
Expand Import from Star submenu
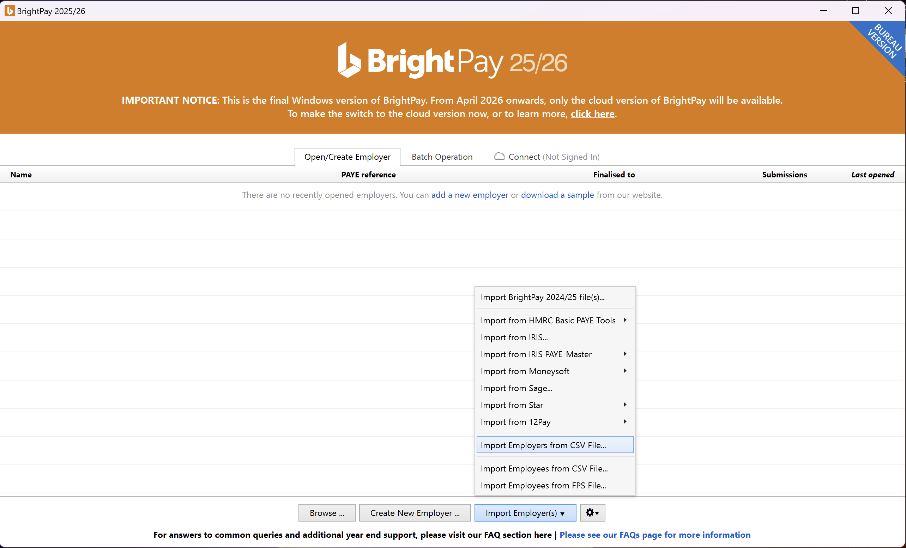555,405
